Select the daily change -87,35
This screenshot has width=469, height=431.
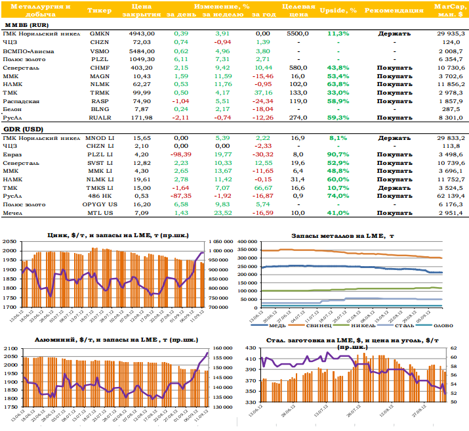[181, 196]
